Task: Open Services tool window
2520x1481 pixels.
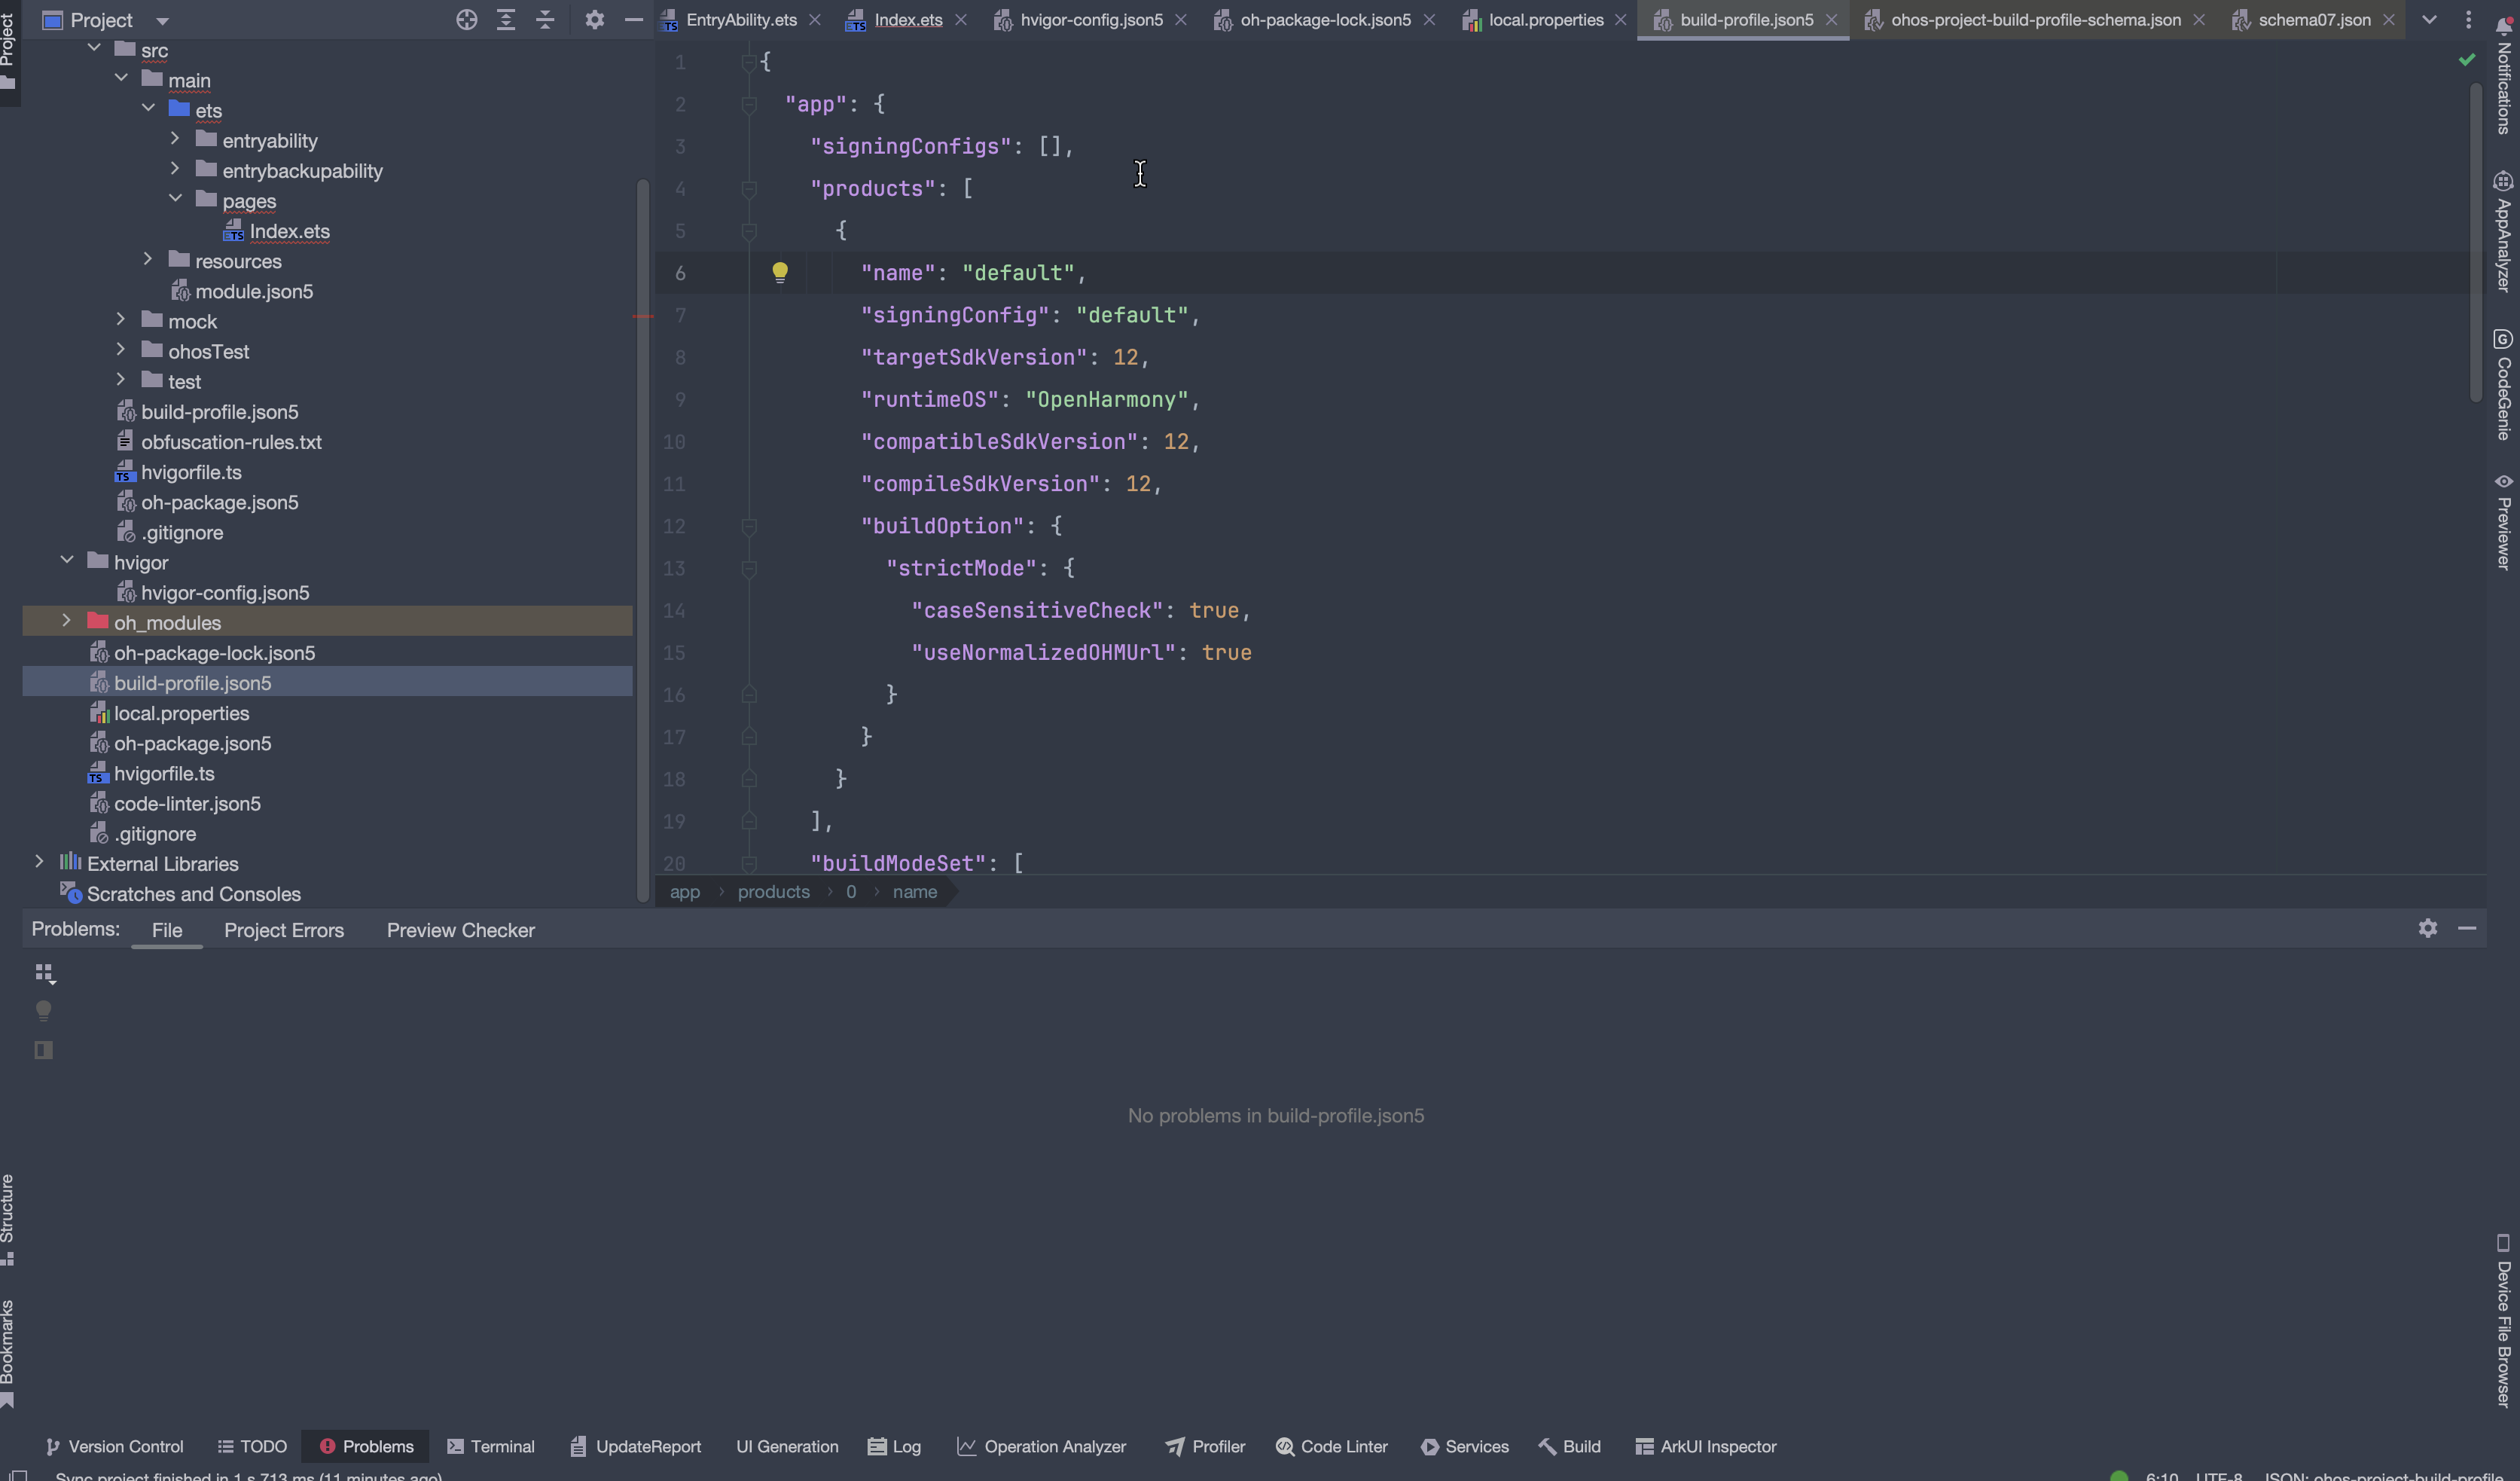Action: (1464, 1446)
